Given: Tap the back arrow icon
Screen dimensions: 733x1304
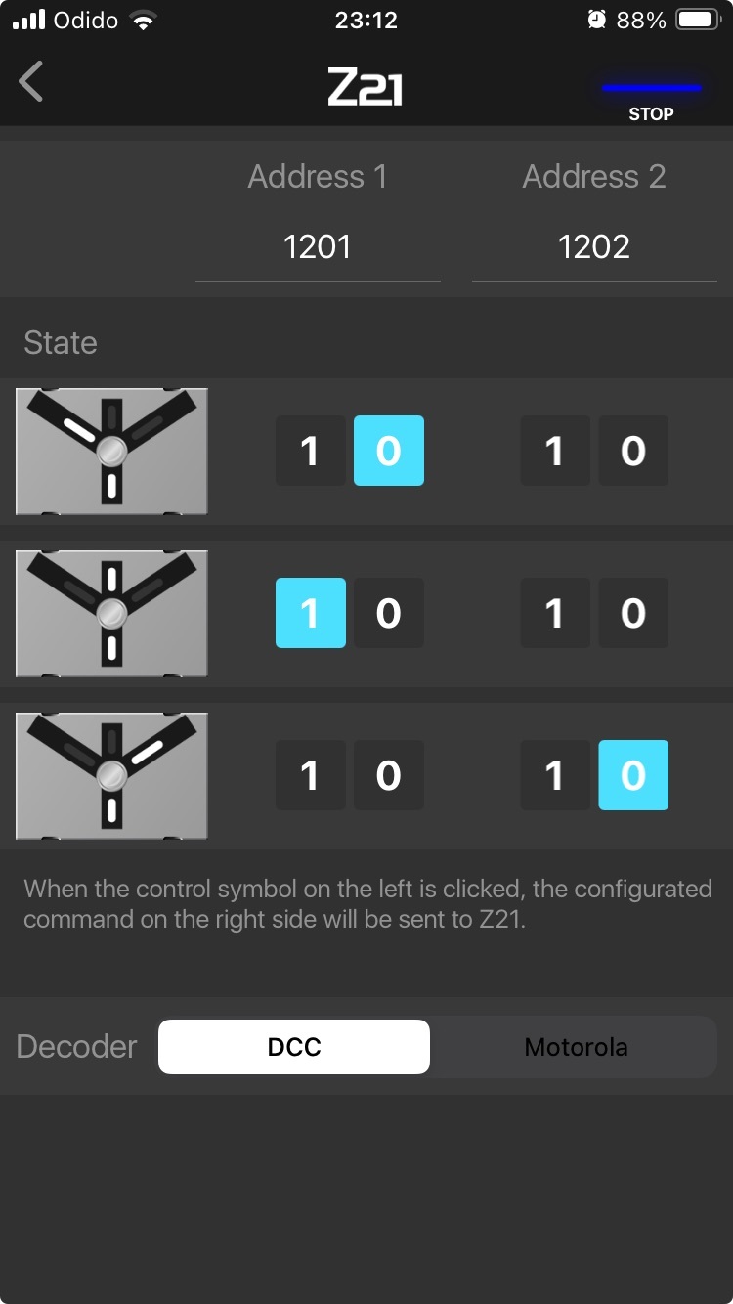Looking at the screenshot, I should pos(31,81).
